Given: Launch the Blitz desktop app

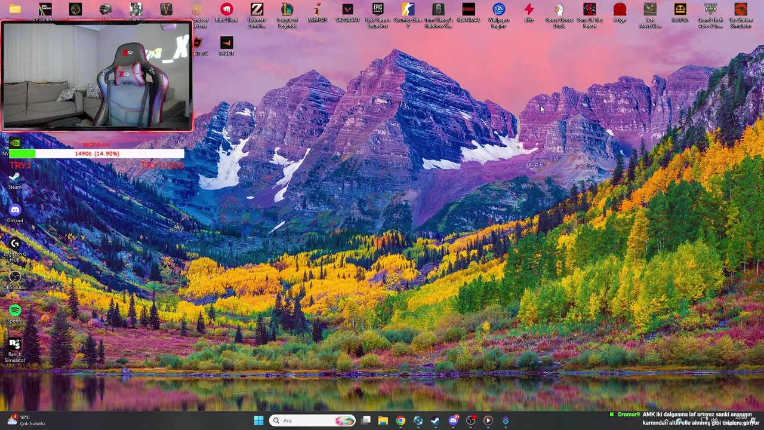Looking at the screenshot, I should [x=529, y=13].
